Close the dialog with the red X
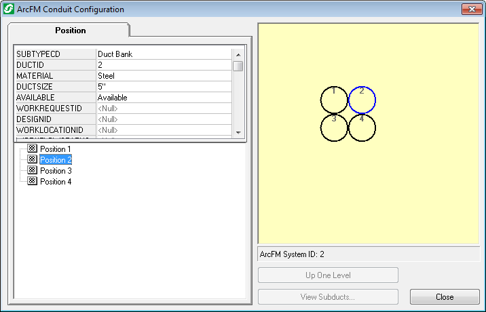 (x=471, y=9)
